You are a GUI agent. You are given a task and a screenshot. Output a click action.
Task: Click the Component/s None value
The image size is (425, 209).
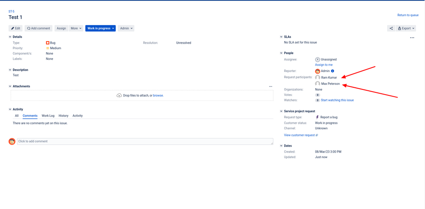coord(50,53)
